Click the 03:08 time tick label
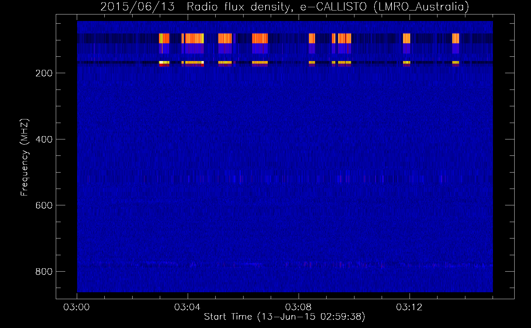The height and width of the screenshot is (328, 531). coord(299,307)
